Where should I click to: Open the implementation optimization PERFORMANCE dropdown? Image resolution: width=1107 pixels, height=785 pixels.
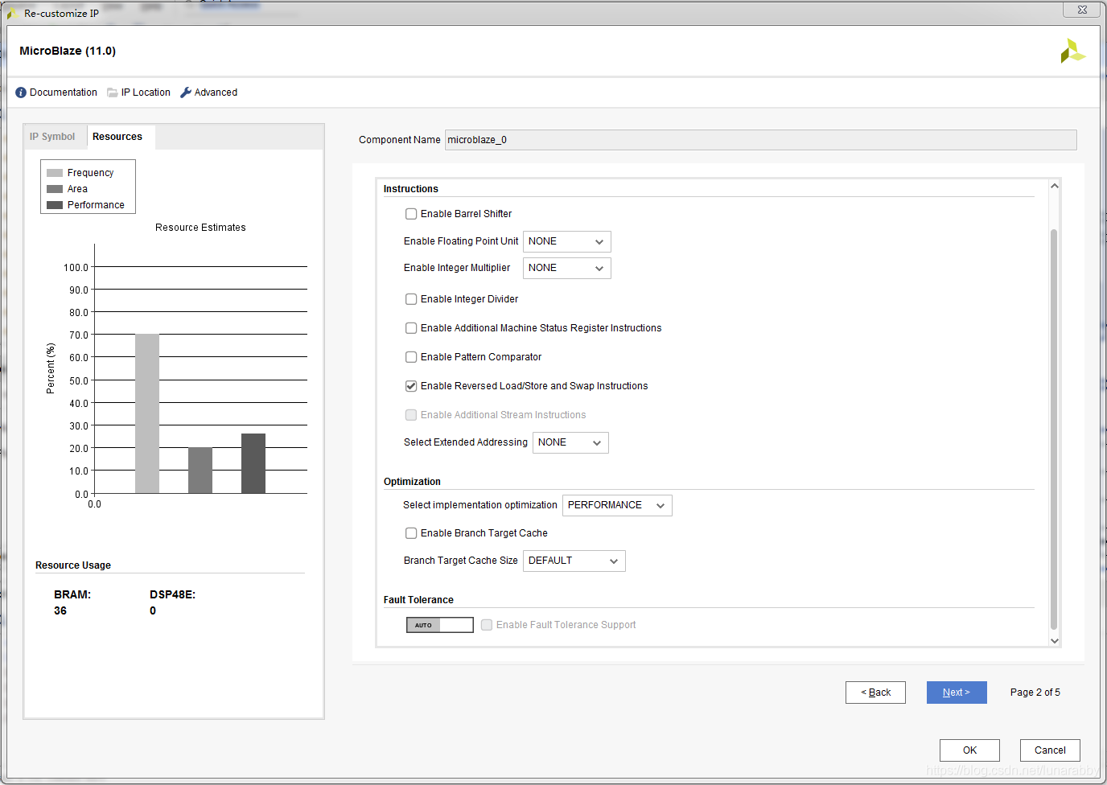tap(617, 505)
